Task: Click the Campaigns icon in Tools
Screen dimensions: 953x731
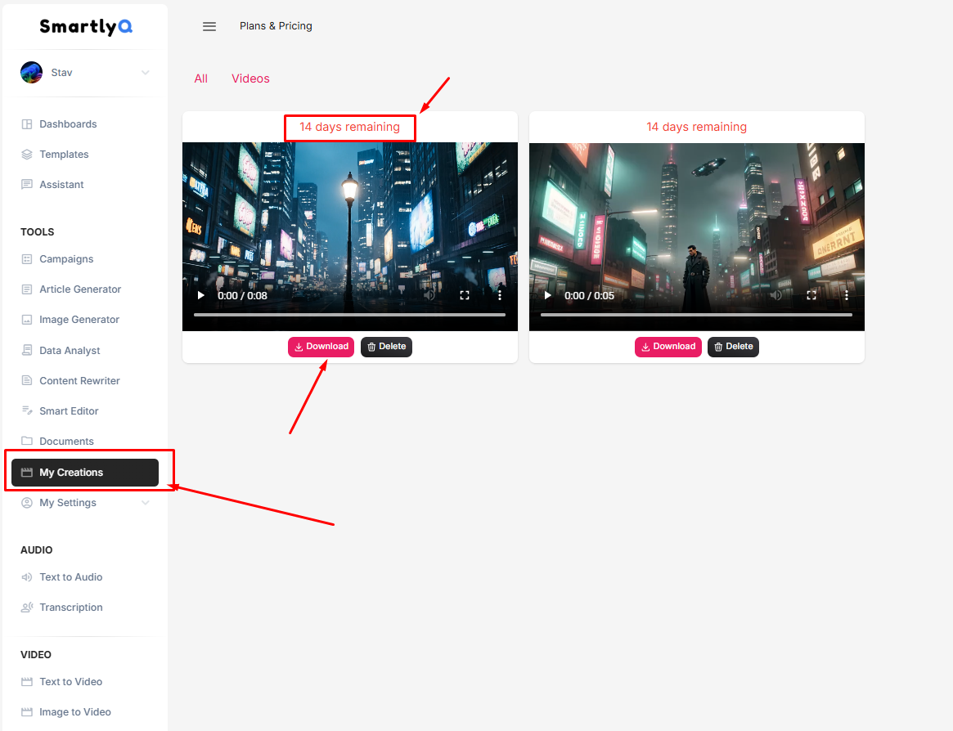Action: tap(27, 259)
